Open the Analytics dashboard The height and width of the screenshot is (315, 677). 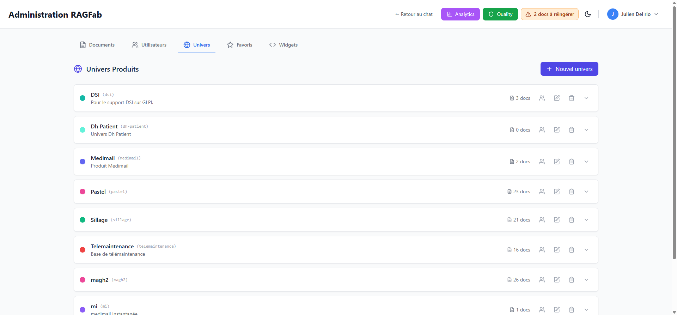pyautogui.click(x=460, y=14)
